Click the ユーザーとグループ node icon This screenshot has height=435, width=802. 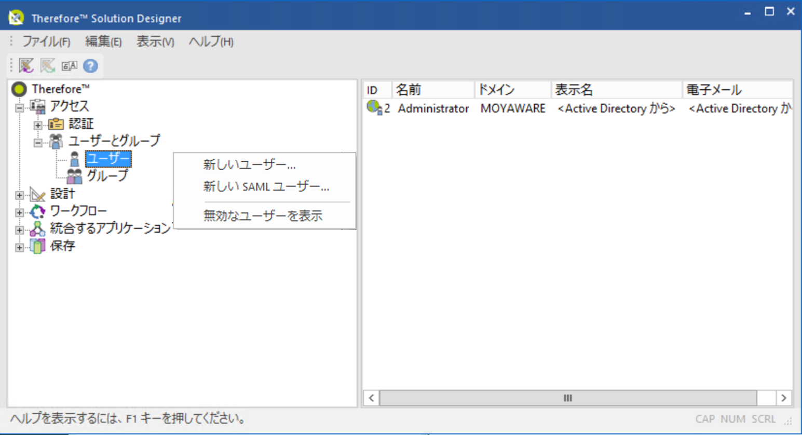56,141
